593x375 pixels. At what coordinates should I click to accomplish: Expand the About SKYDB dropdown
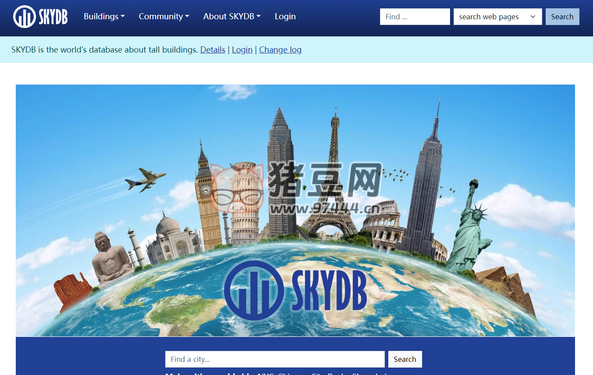[232, 16]
